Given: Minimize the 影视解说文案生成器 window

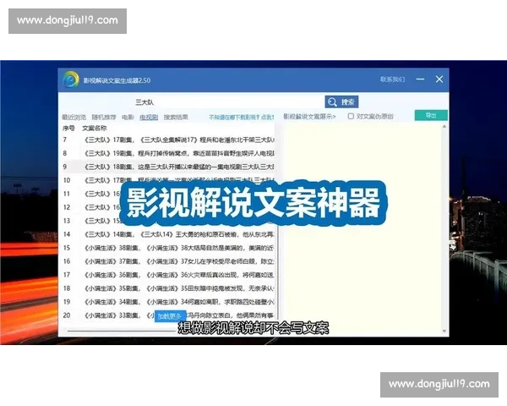Looking at the screenshot, I should 420,80.
